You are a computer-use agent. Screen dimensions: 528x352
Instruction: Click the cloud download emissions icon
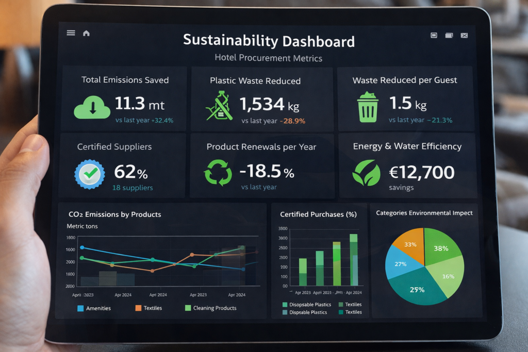[x=92, y=108]
